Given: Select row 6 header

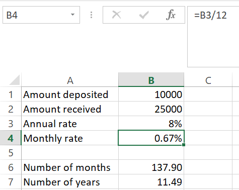Looking at the screenshot, I should (x=11, y=167).
